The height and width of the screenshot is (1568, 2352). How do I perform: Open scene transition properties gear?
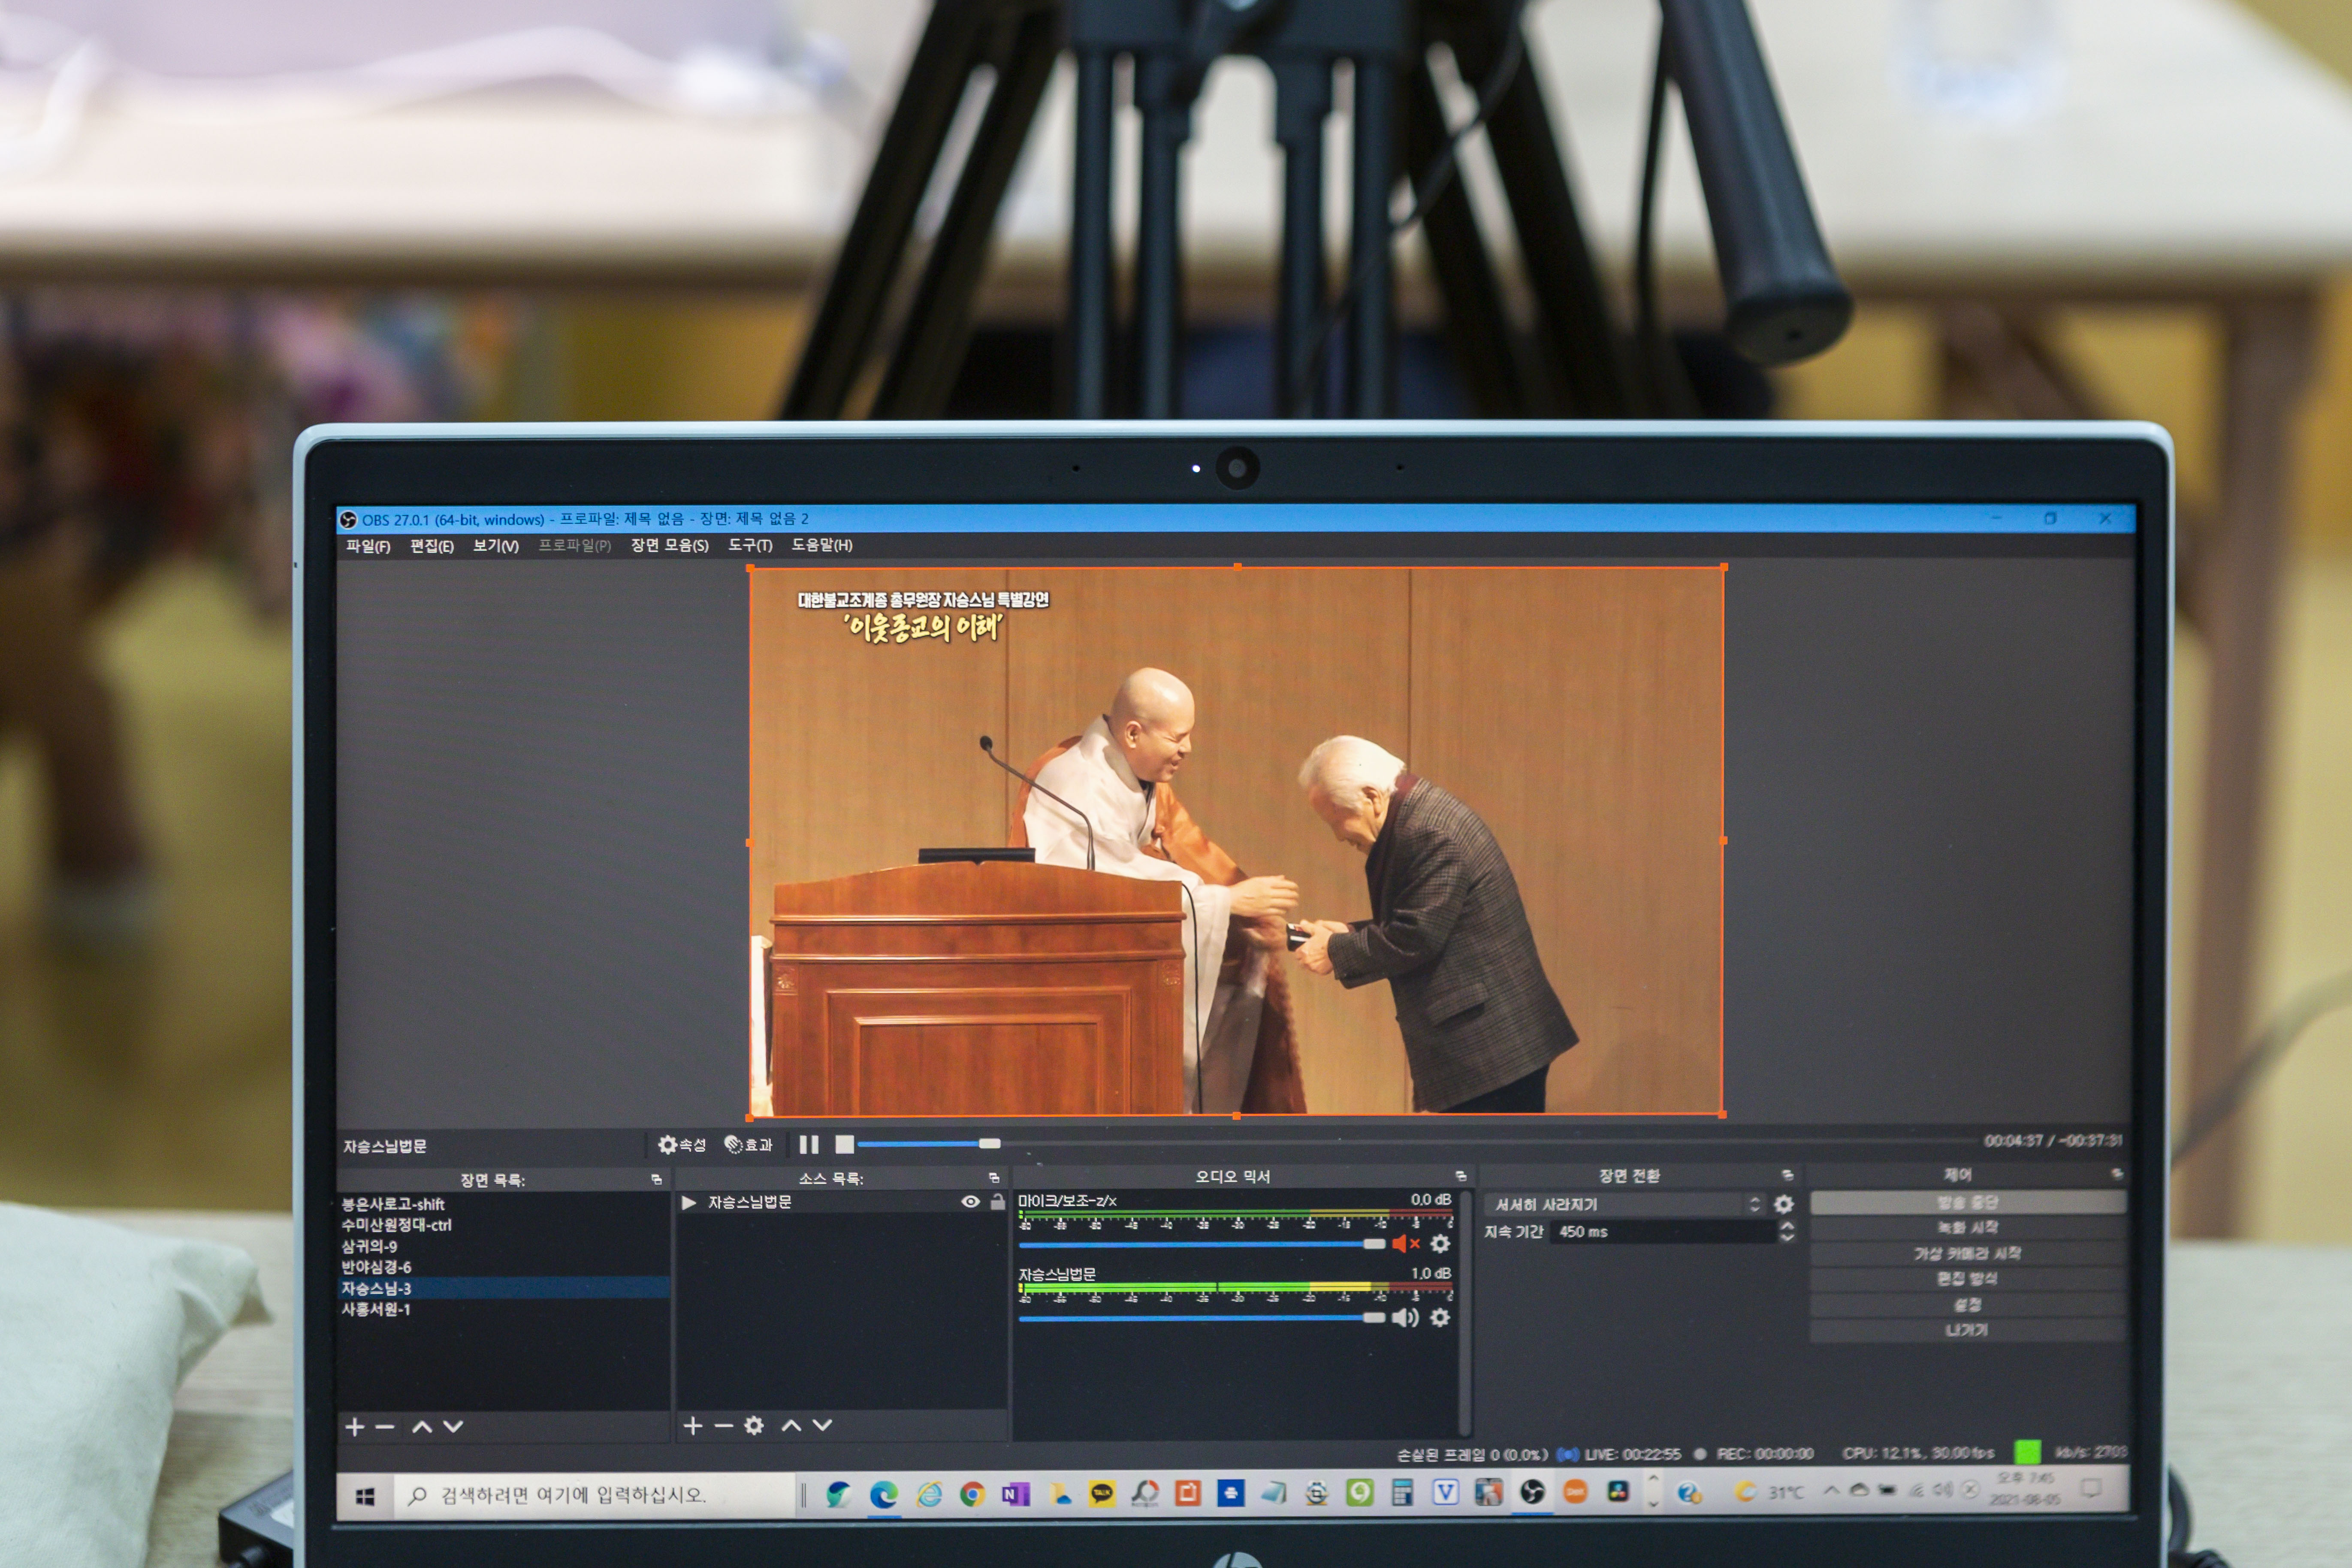pos(1783,1204)
